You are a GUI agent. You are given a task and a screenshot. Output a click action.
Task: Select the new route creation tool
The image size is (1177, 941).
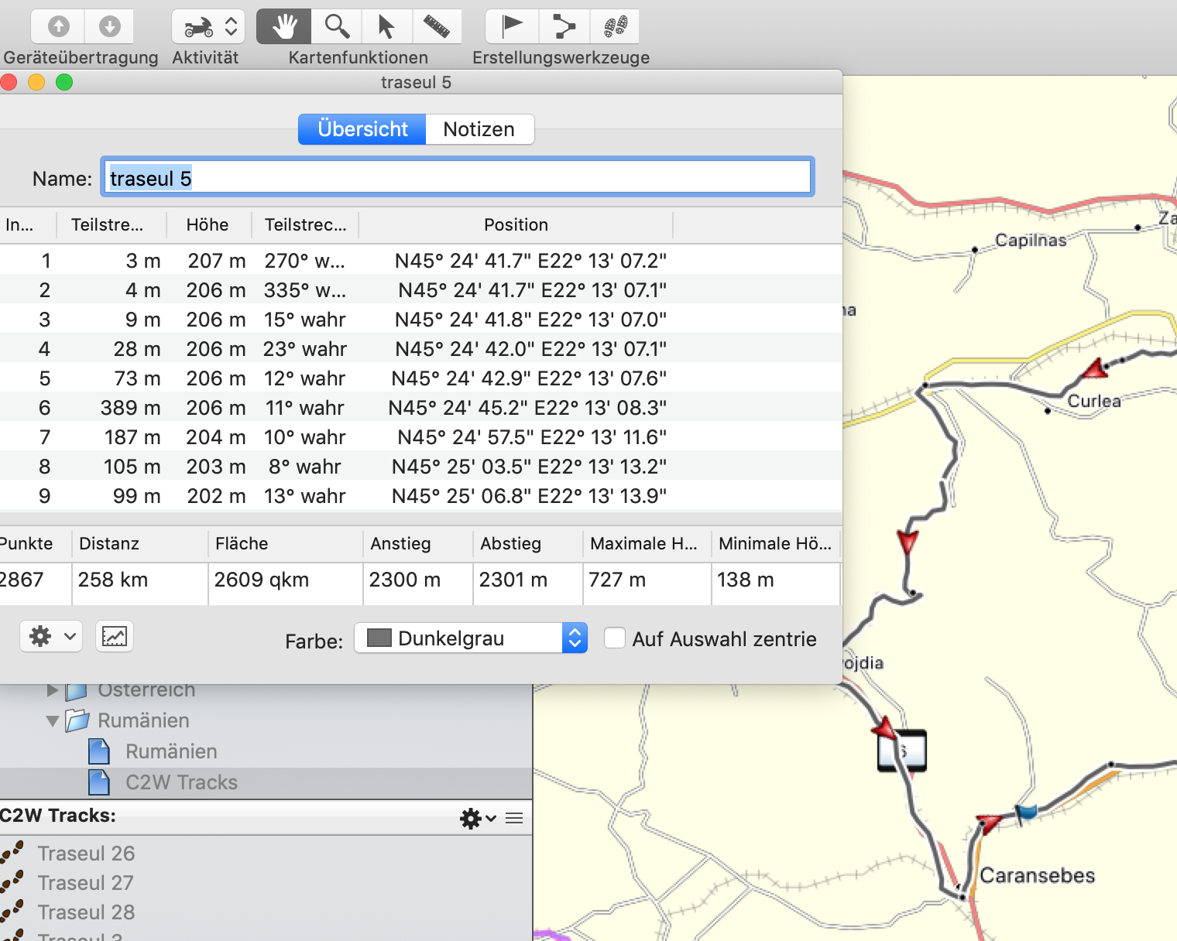(x=564, y=27)
